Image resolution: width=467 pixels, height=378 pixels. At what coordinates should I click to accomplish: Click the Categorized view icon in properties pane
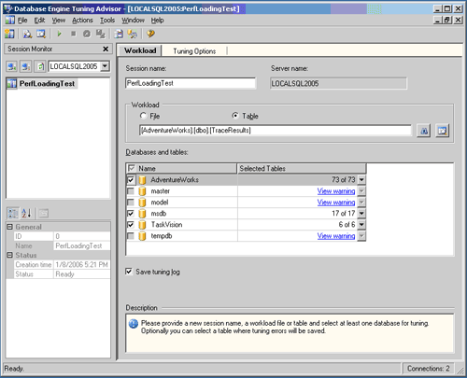13,214
